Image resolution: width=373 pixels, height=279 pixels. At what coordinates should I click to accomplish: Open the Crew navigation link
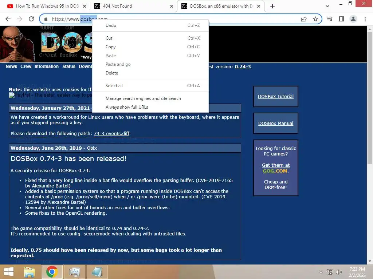point(26,66)
